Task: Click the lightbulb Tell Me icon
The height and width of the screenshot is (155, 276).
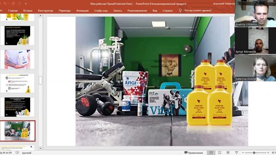Action: click(180, 10)
